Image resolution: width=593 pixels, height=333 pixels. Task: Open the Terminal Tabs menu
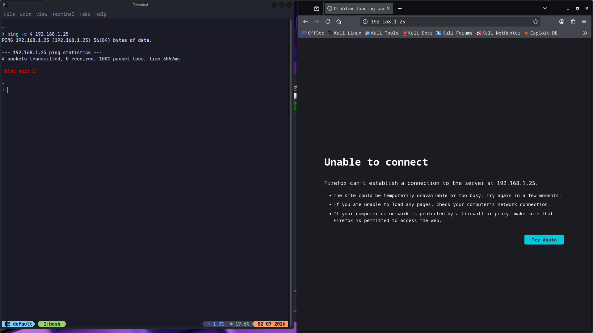coord(85,14)
